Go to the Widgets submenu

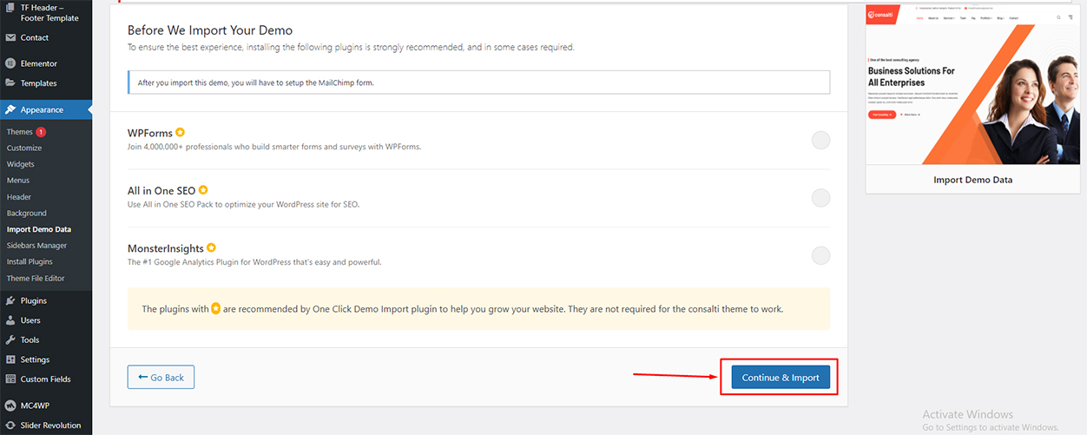tap(21, 164)
